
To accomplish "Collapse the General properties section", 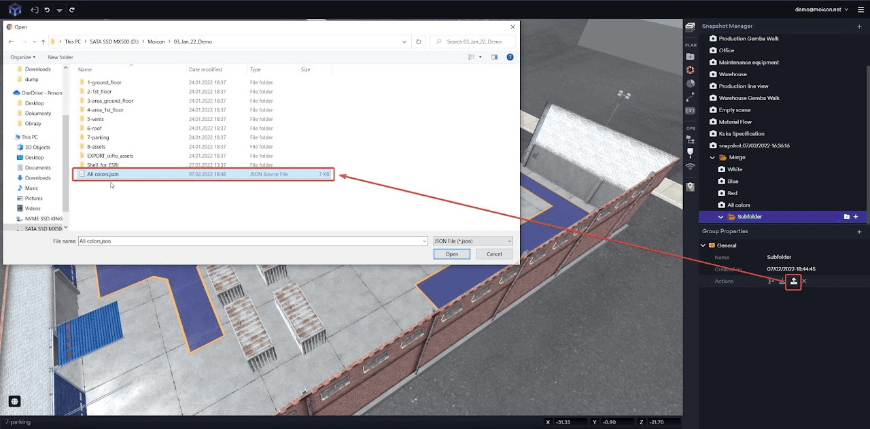I will [703, 245].
